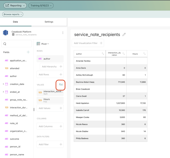The width and height of the screenshot is (170, 158).
Task: Click the Casebook Platform data source icon
Action: [5, 33]
